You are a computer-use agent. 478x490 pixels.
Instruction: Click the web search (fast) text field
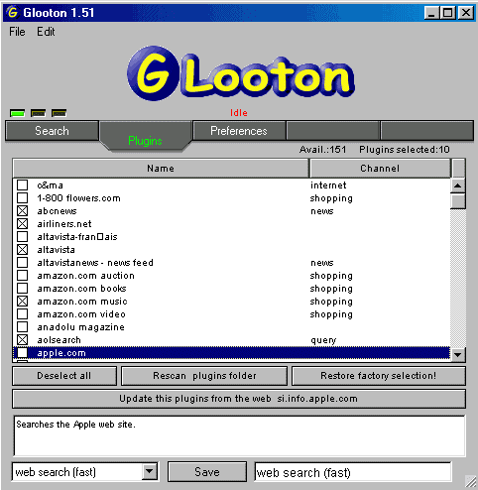coord(353,472)
